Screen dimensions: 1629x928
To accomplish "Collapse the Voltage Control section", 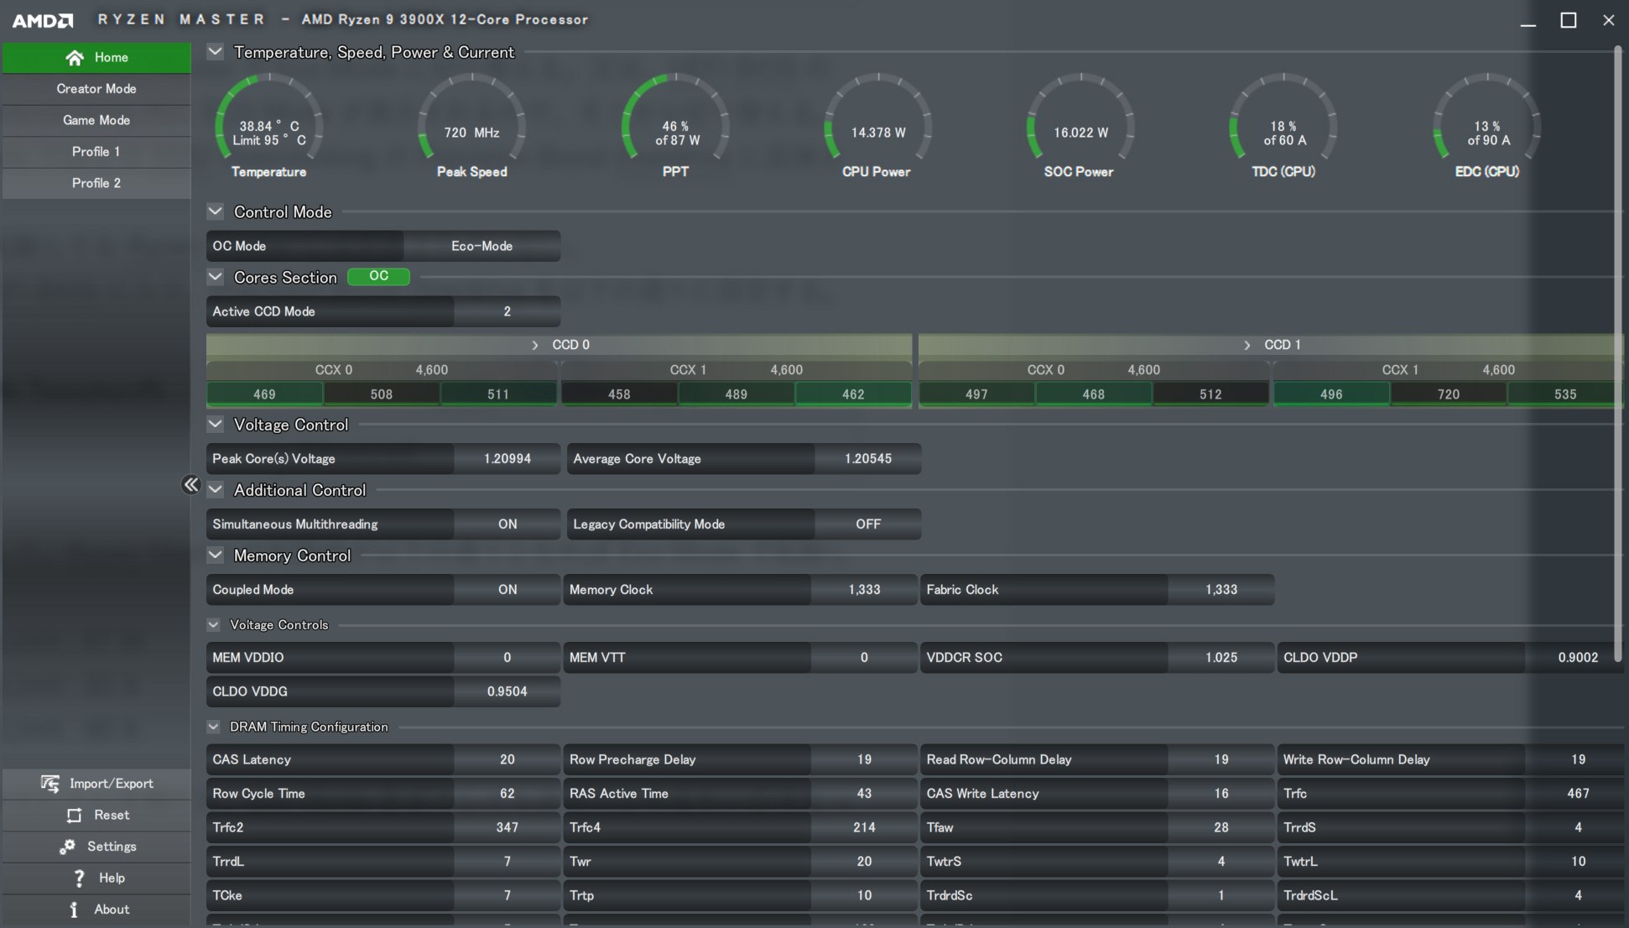I will pyautogui.click(x=216, y=425).
